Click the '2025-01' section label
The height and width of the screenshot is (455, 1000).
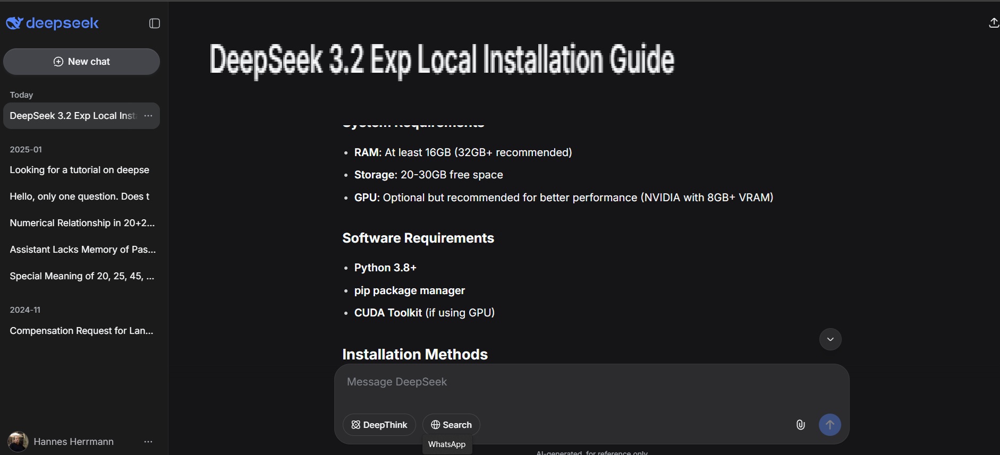pos(26,150)
